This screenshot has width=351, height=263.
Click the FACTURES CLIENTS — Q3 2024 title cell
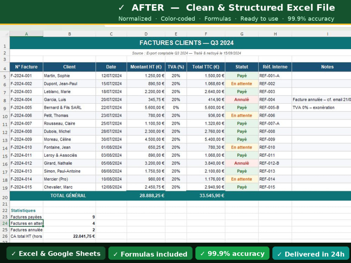(180, 43)
